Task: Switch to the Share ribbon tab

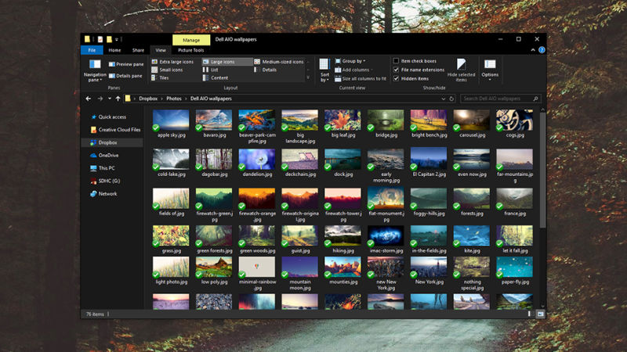Action: pos(138,50)
